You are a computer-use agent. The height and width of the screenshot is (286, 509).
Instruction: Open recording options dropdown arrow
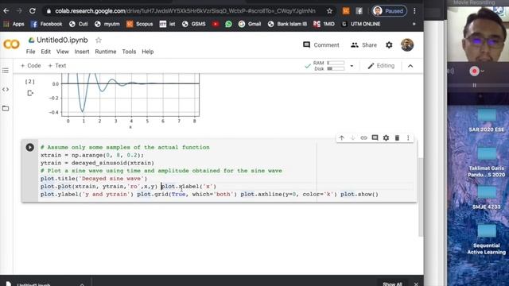pyautogui.click(x=483, y=71)
